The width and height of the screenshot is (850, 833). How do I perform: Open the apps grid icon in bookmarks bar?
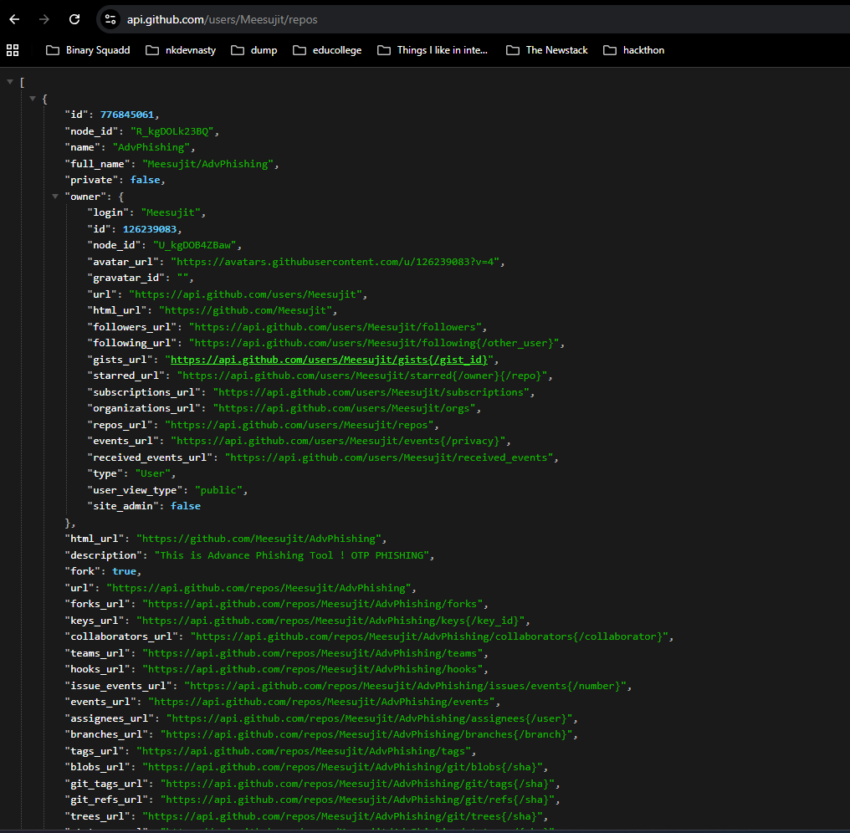coord(13,50)
